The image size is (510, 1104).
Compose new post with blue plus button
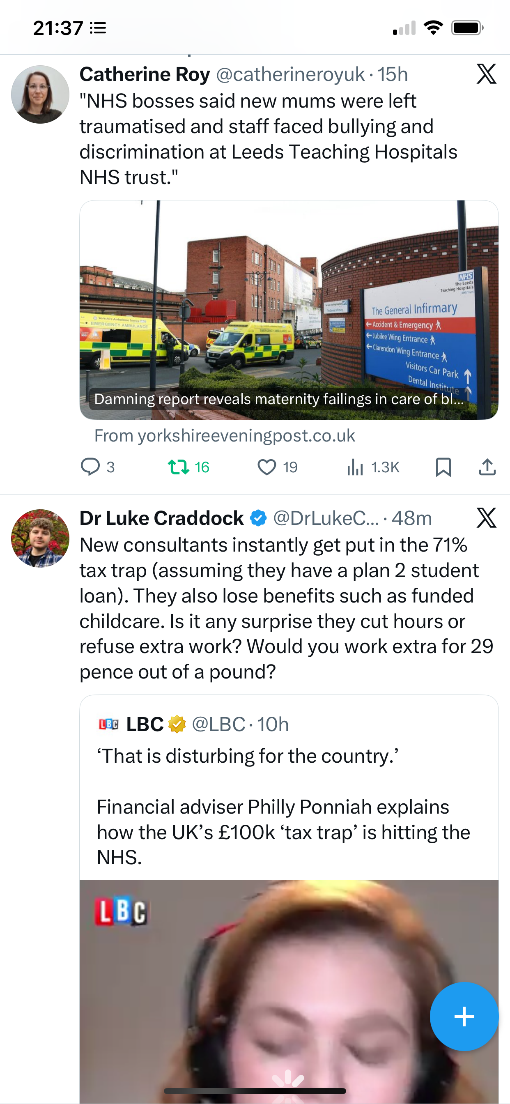(x=464, y=1016)
